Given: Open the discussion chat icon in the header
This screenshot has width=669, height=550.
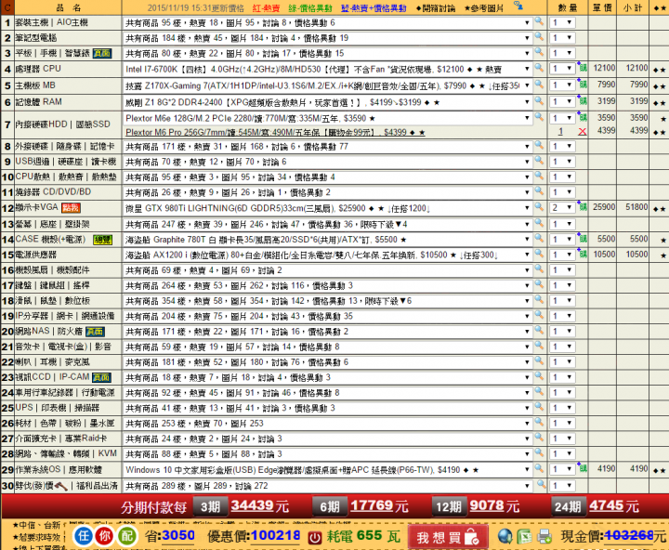Looking at the screenshot, I should (518, 6).
